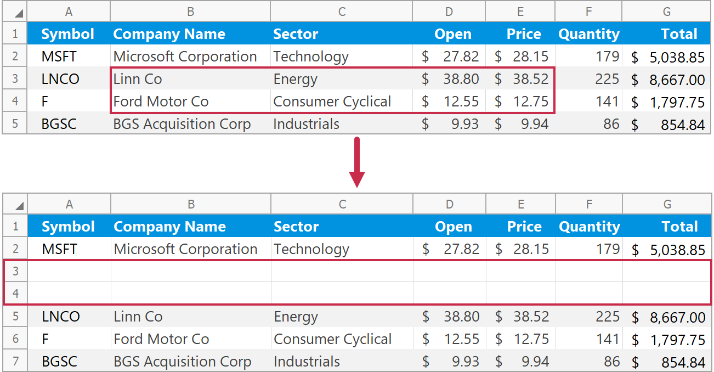Image resolution: width=714 pixels, height=372 pixels.
Task: Click the Quantity header cell in lower table
Action: click(589, 227)
